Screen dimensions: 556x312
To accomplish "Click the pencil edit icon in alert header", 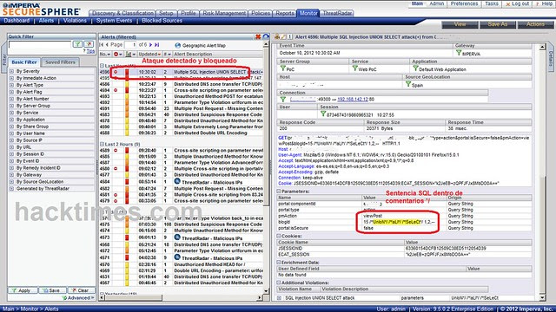I will 283,36.
